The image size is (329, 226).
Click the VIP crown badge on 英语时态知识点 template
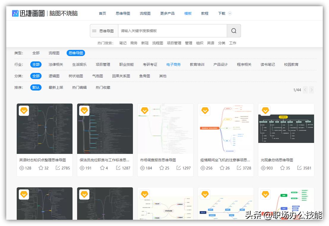pyautogui.click(x=24, y=110)
